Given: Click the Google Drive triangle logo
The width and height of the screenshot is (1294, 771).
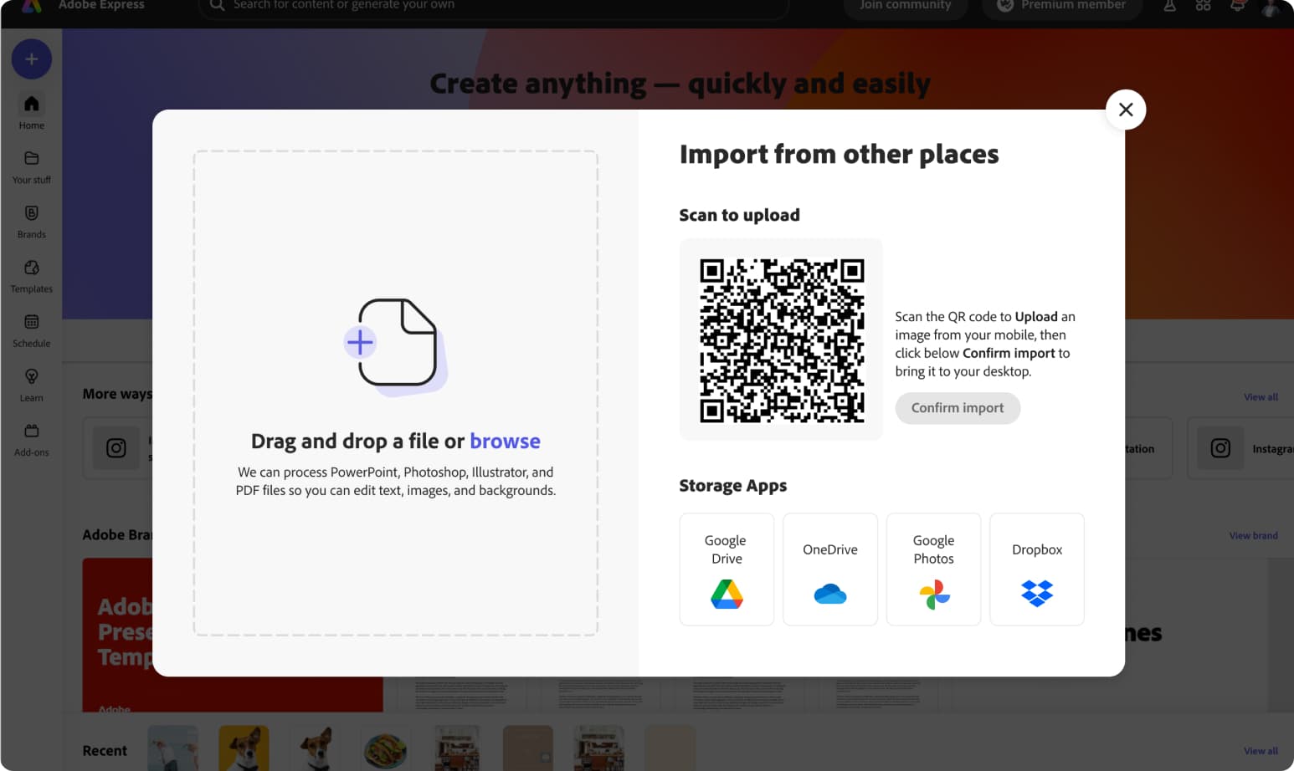Looking at the screenshot, I should click(x=727, y=595).
